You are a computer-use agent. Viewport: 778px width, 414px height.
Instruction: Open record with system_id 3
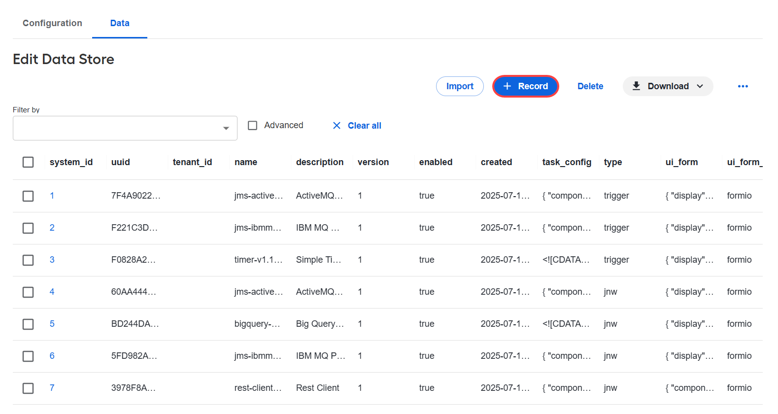pyautogui.click(x=52, y=260)
